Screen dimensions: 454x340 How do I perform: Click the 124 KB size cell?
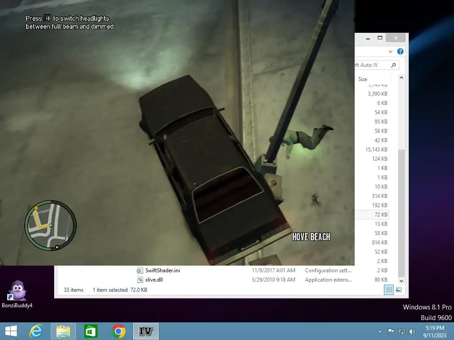tap(380, 159)
